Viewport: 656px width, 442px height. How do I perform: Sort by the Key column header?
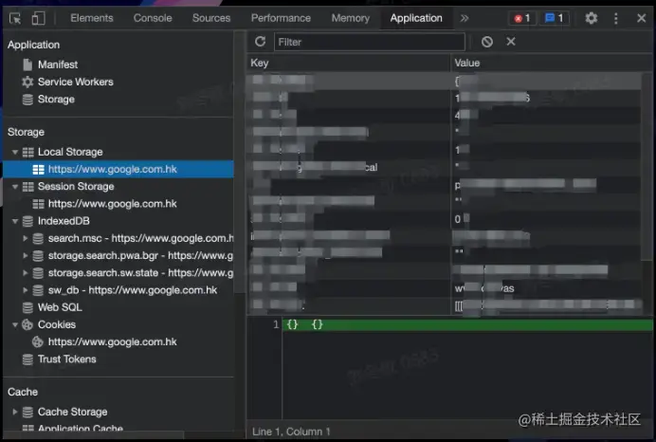[x=349, y=63]
